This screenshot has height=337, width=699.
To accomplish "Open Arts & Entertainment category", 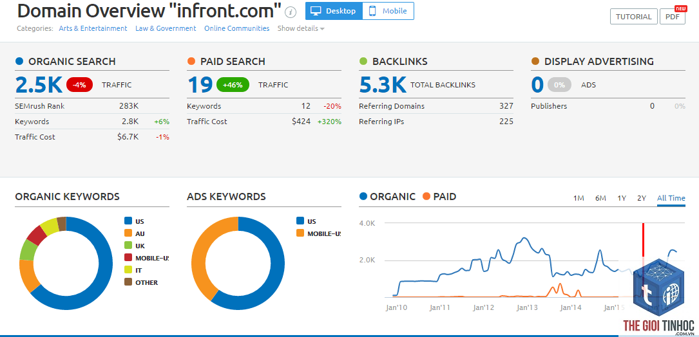I will [93, 28].
